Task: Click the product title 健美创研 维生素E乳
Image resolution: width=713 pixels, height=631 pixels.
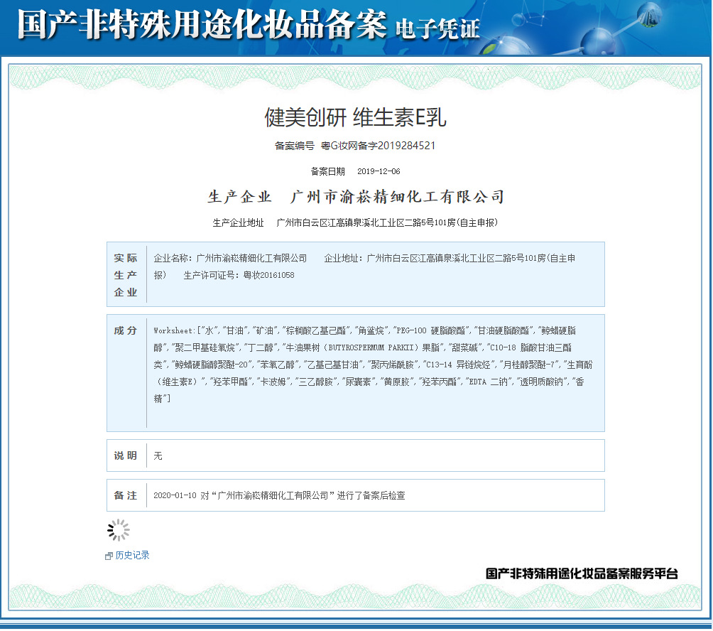Action: 356,117
